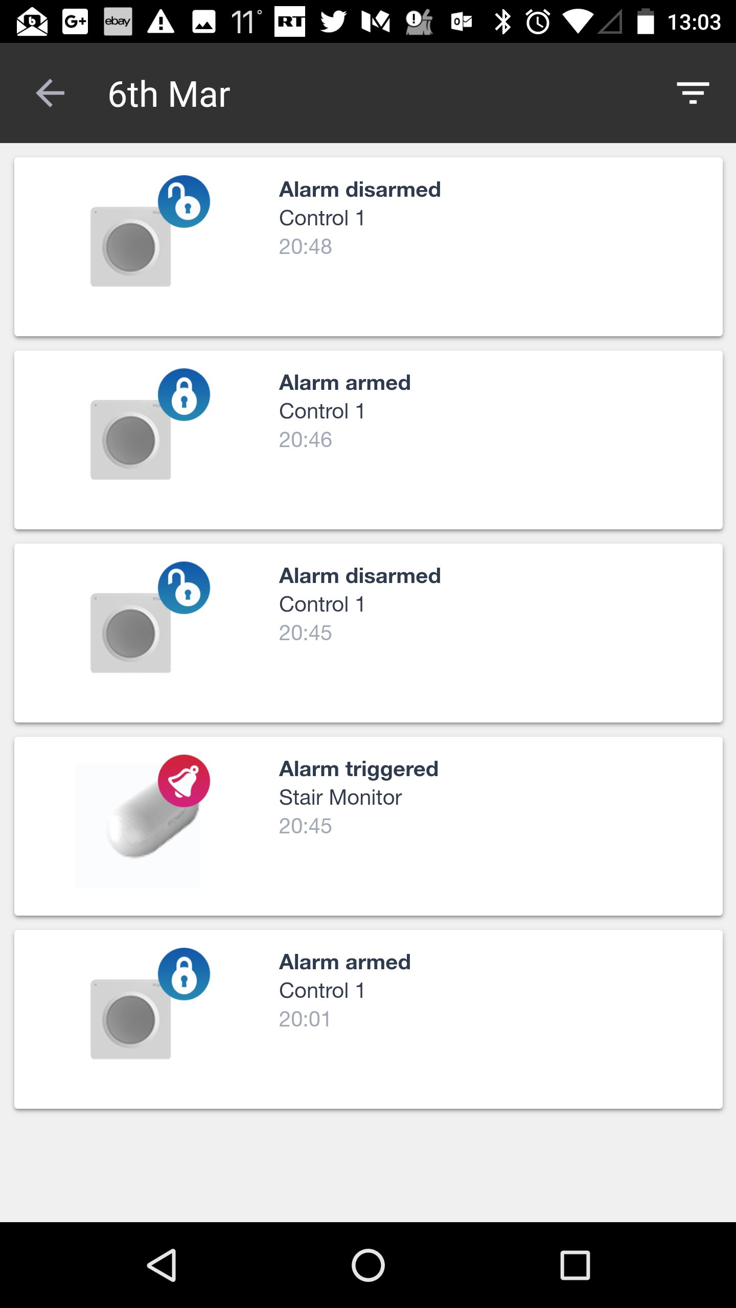Image resolution: width=736 pixels, height=1308 pixels.
Task: Open Alarm disarmed entry at 20:48
Action: coord(369,247)
